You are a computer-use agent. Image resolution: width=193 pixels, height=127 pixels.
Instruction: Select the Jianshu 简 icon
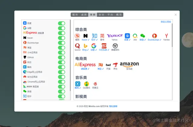[x=102, y=36]
